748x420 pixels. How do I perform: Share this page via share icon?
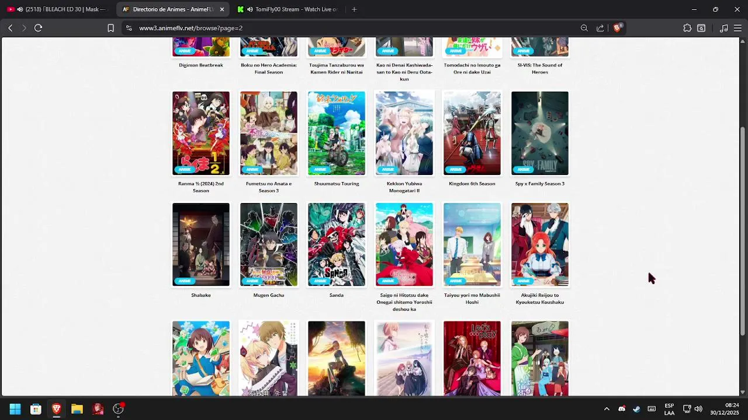coord(600,28)
